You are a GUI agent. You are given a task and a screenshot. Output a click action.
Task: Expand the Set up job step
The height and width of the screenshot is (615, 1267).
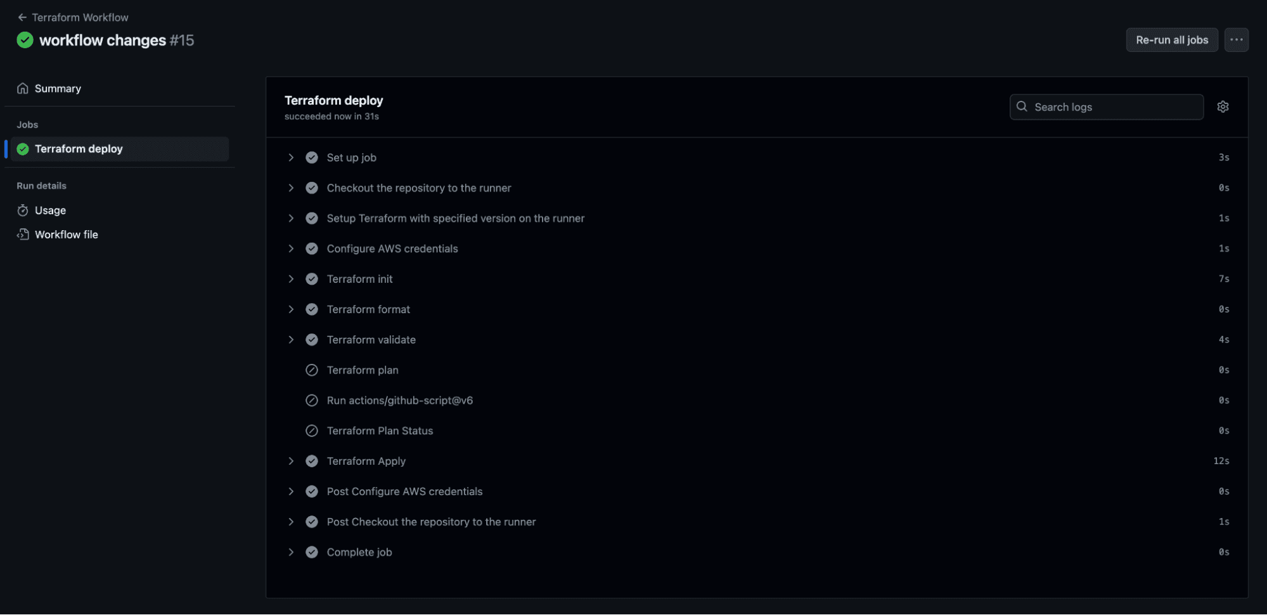[x=291, y=158]
